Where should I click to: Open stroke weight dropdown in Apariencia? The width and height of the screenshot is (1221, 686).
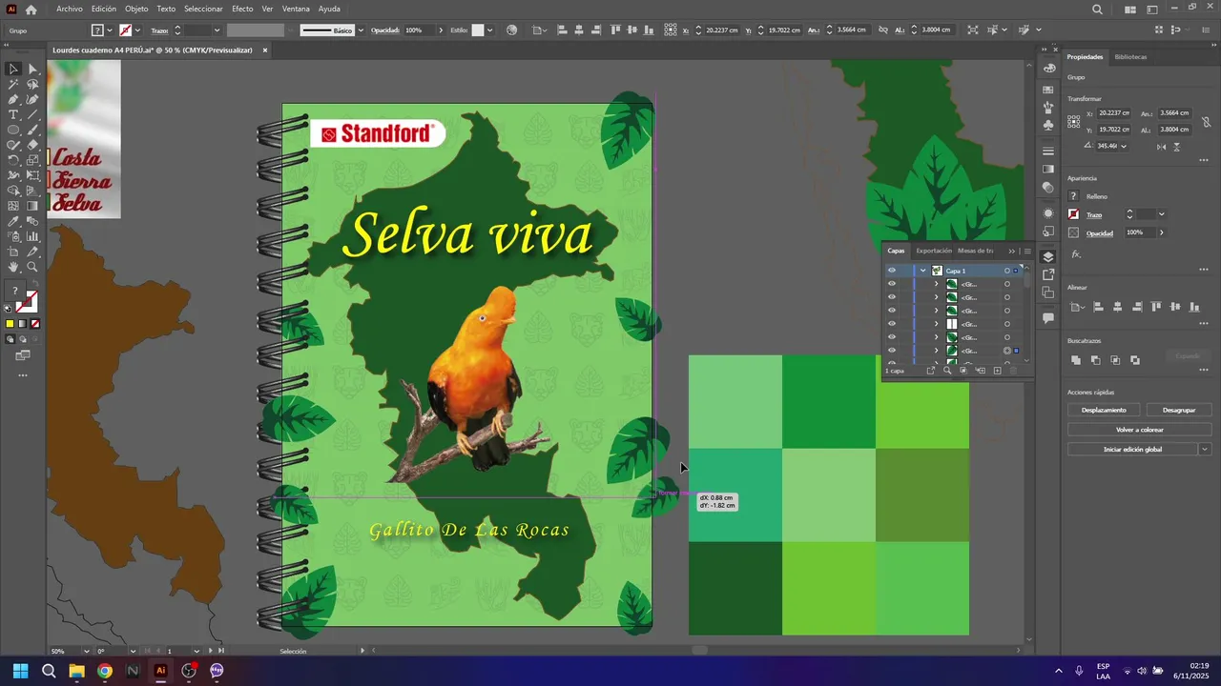[x=1161, y=214]
